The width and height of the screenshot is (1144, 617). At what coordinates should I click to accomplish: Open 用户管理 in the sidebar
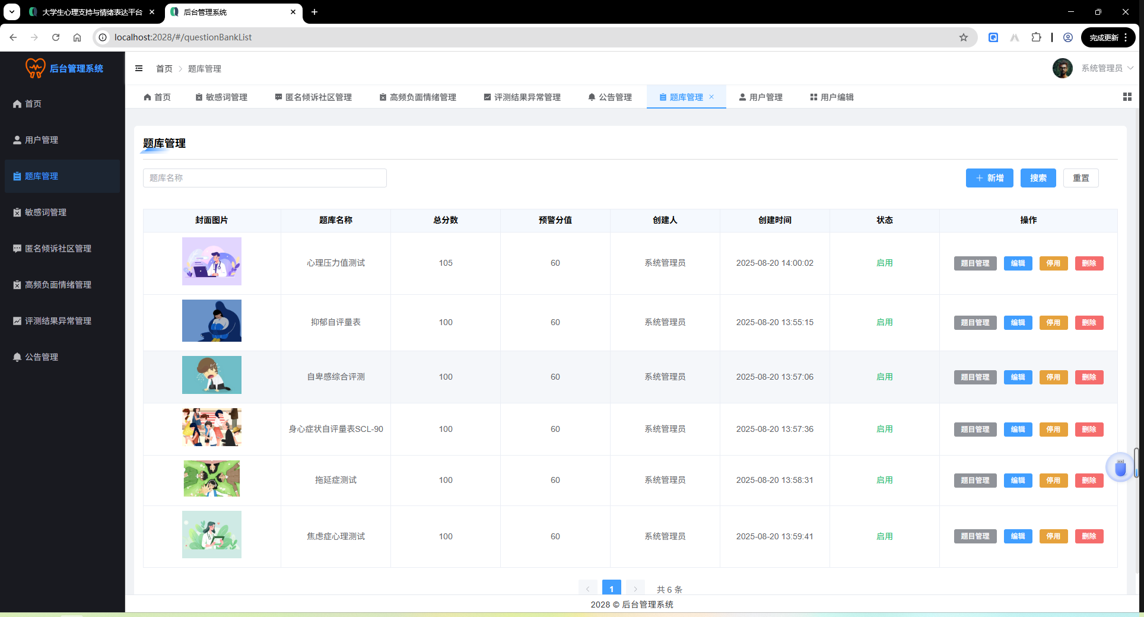62,140
